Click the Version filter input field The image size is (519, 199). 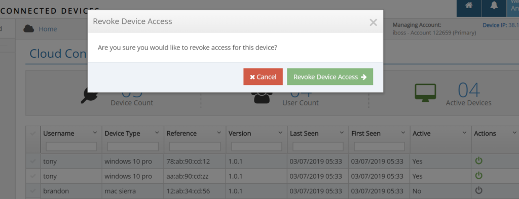click(x=256, y=146)
